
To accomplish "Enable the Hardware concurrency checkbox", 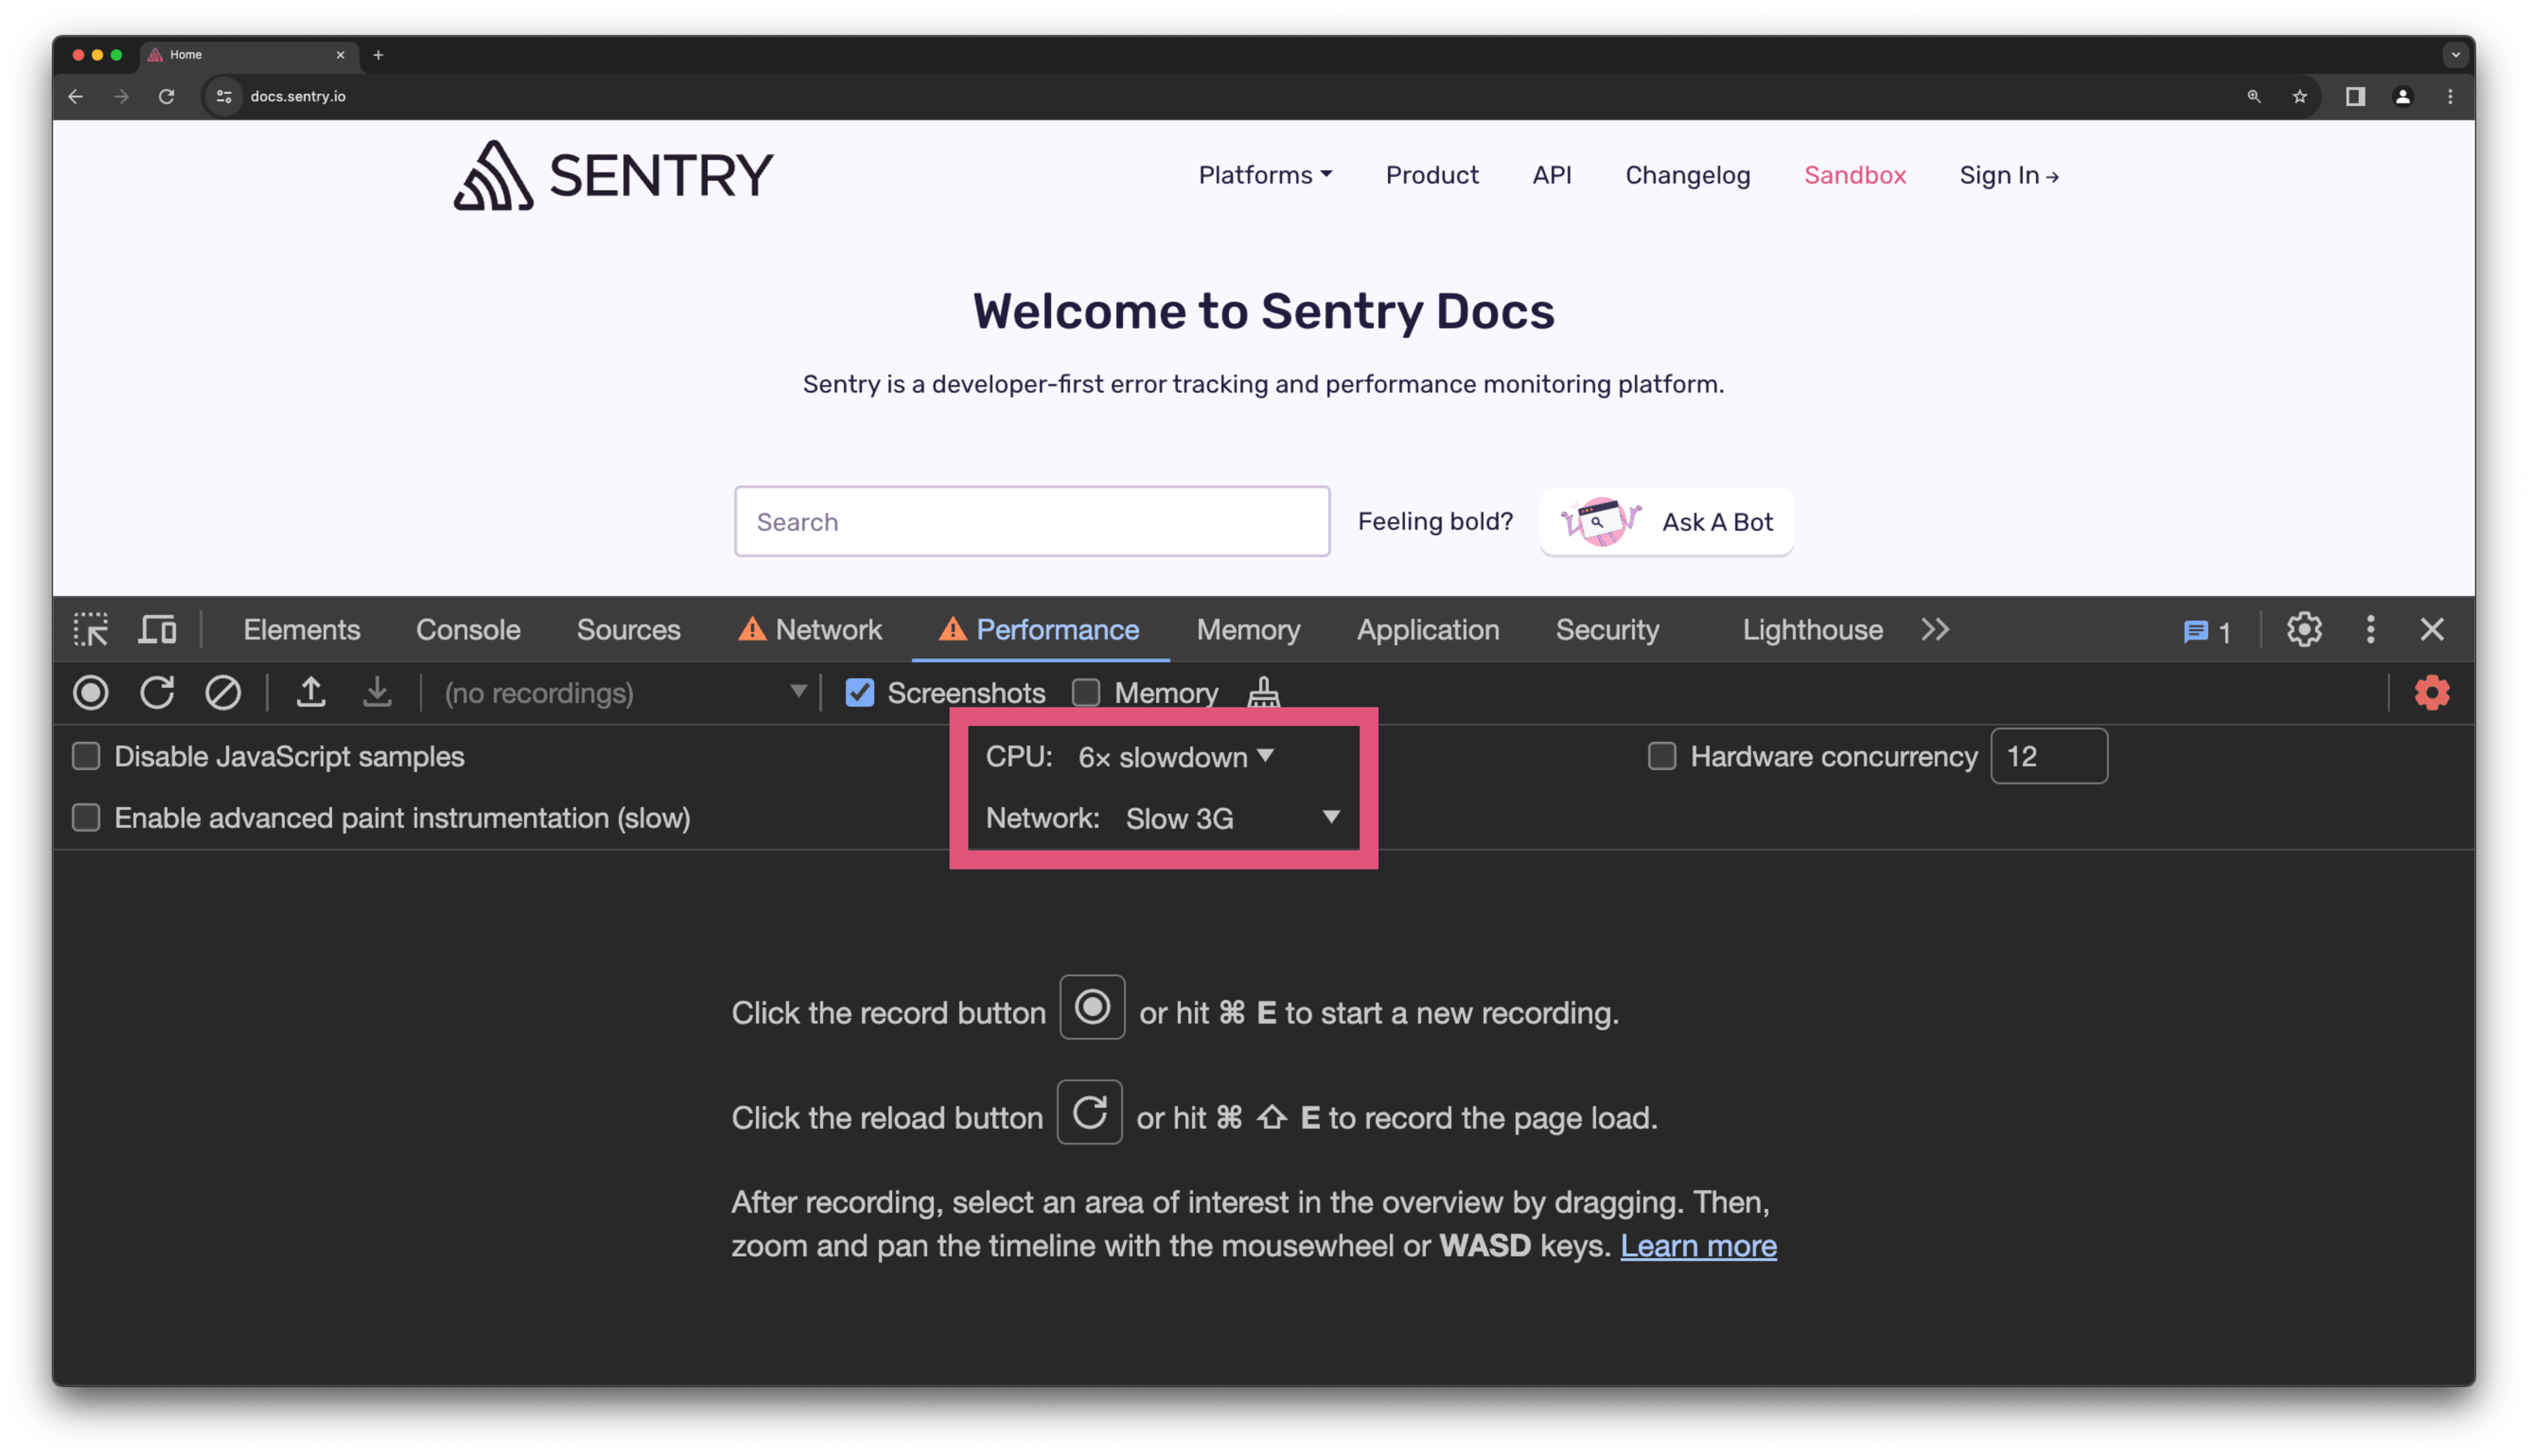I will pos(1662,757).
